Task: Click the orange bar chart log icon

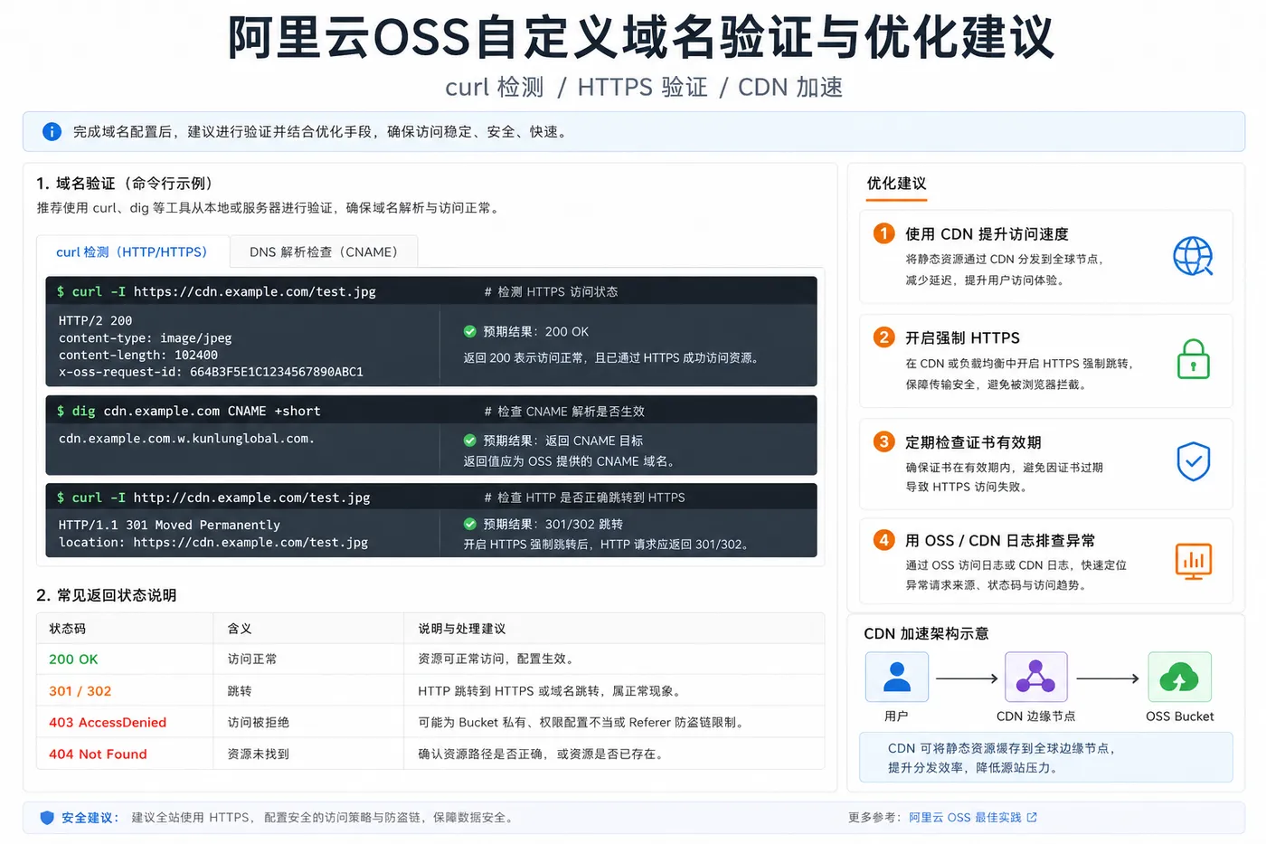Action: pyautogui.click(x=1194, y=561)
